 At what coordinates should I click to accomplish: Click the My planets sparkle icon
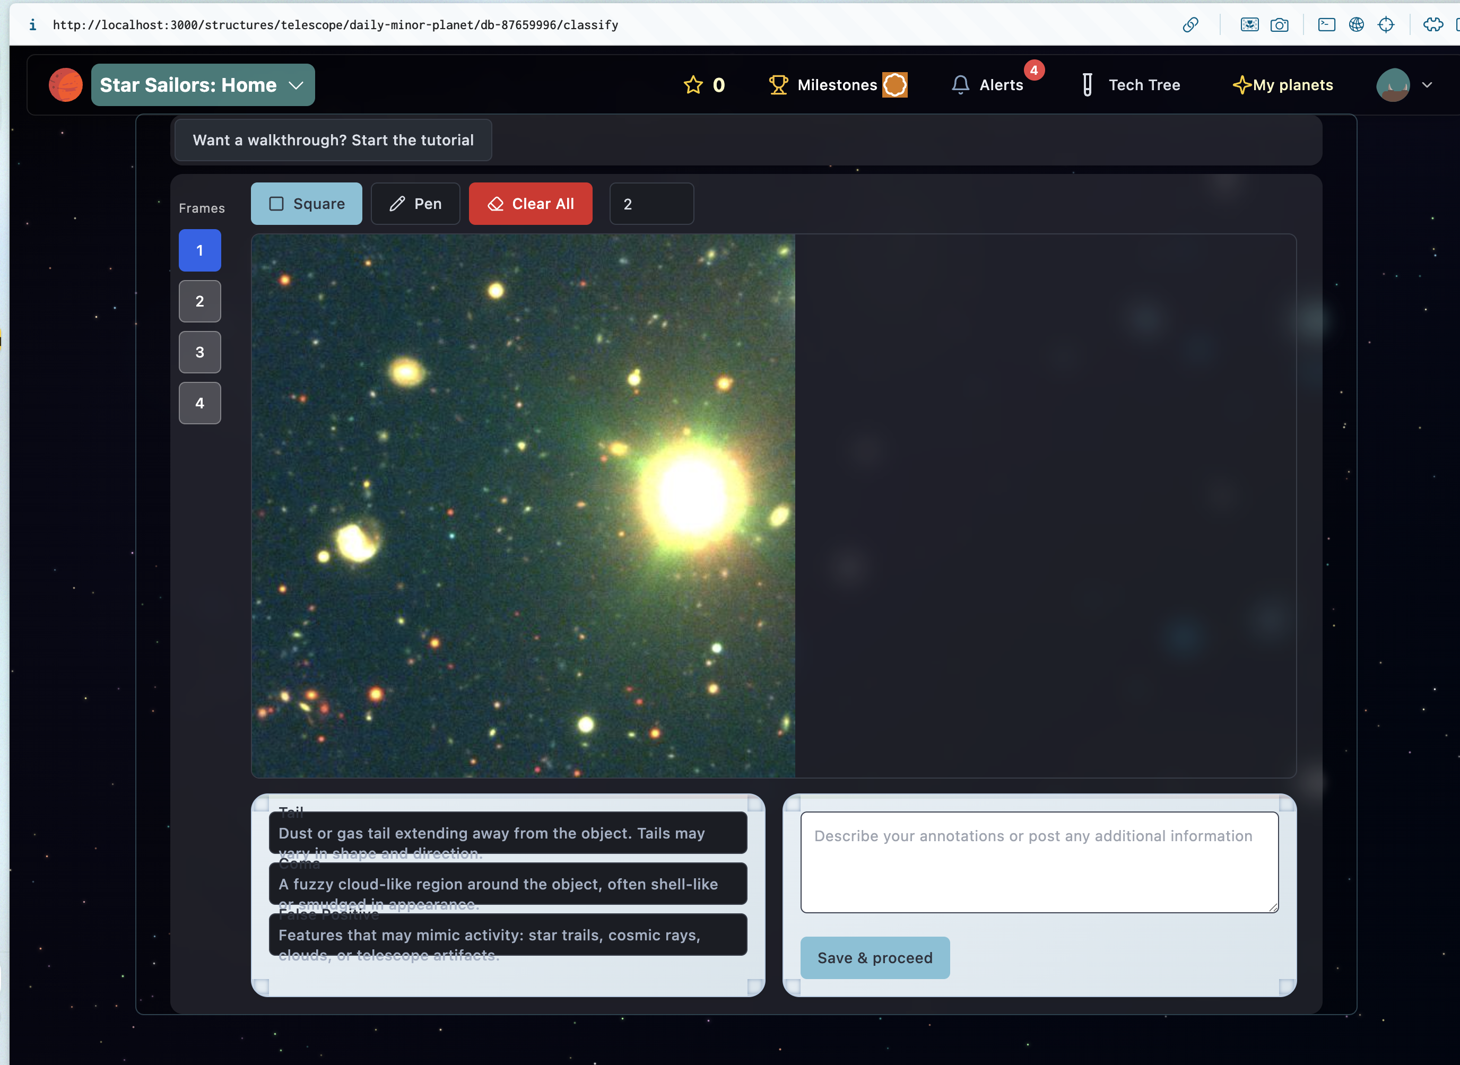coord(1241,85)
